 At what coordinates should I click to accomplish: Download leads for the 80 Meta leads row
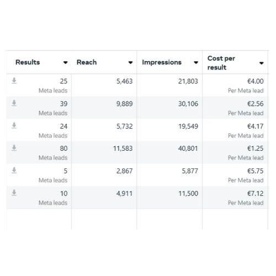pyautogui.click(x=14, y=148)
